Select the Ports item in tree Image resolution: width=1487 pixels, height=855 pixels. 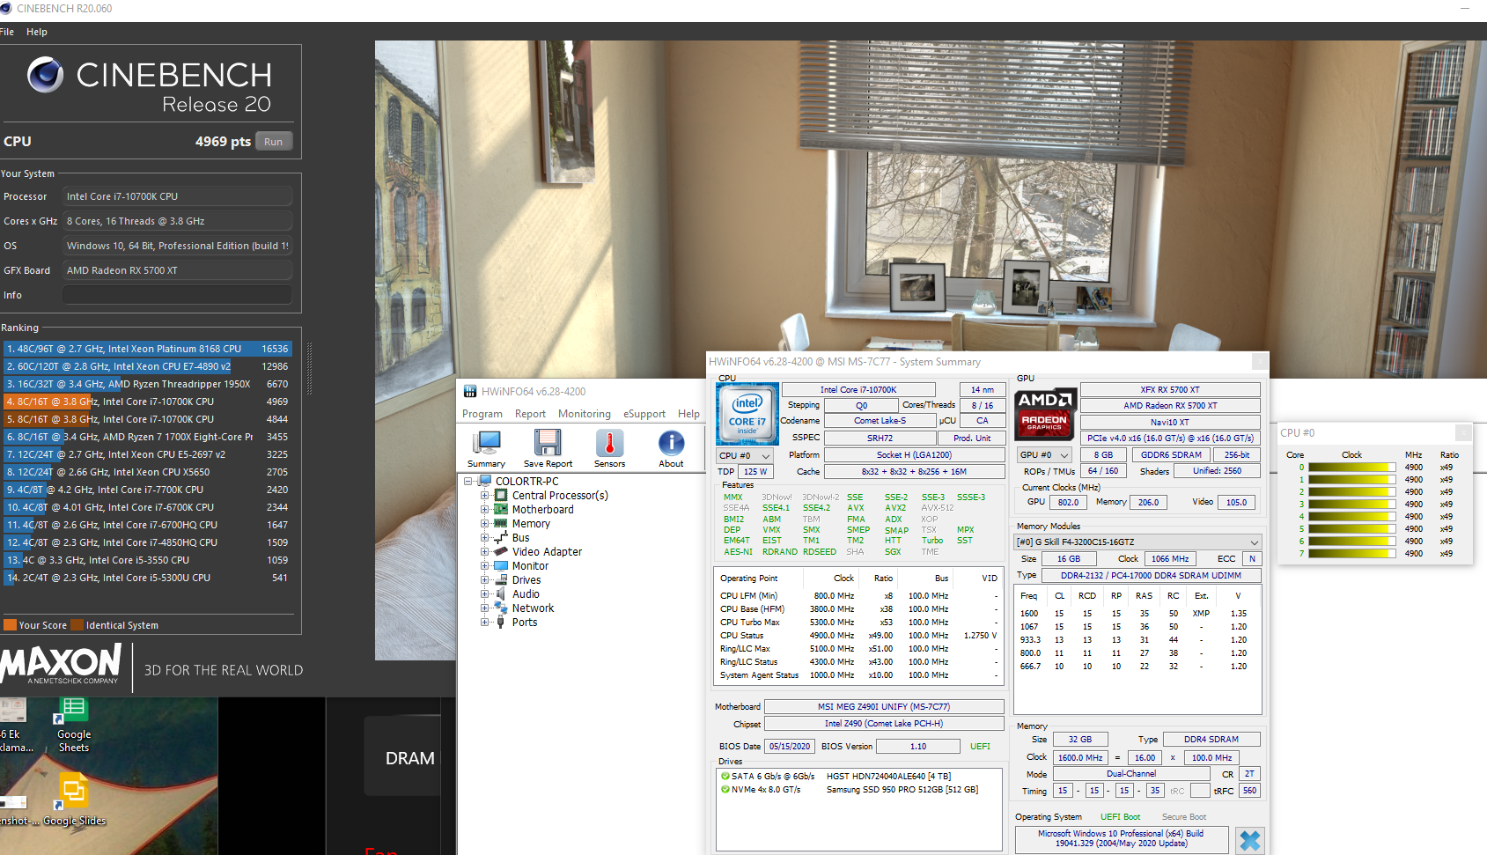coord(525,622)
